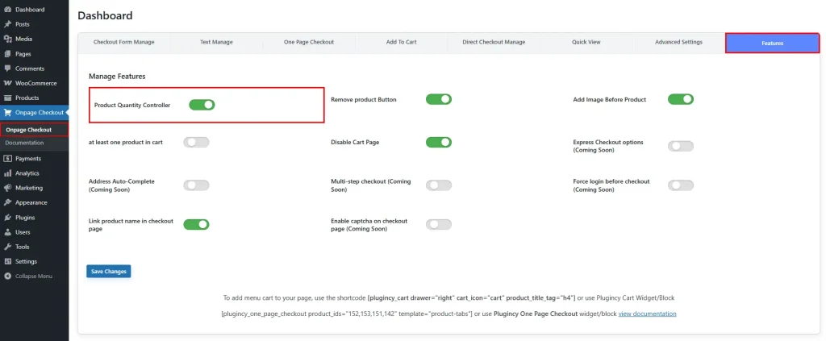Click the Plugins plug icon
826x341 pixels.
click(7, 218)
